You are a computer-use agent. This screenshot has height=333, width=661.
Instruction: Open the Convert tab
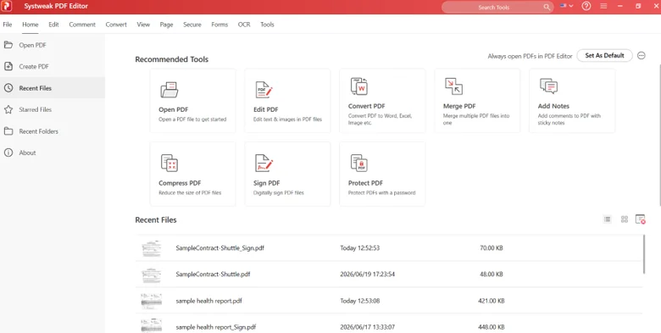(x=116, y=25)
